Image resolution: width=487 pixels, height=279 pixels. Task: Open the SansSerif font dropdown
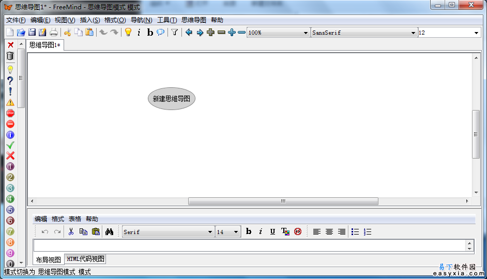(x=413, y=33)
